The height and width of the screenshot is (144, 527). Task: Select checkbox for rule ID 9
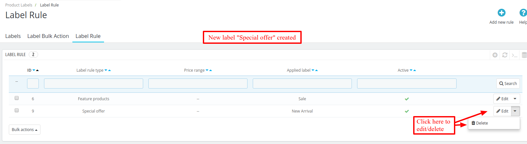(17, 110)
